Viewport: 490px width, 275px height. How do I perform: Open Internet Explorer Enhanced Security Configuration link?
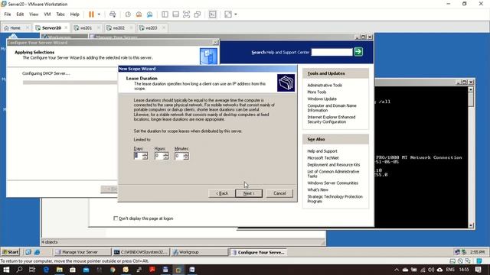tap(332, 119)
